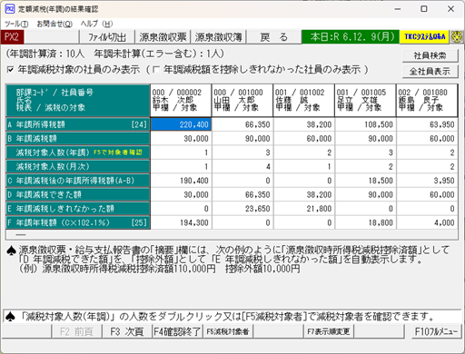Screen dimensions: 465x354
Task: Click the horizontal scrollbar thumb below table
Action: pyautogui.click(x=21, y=235)
